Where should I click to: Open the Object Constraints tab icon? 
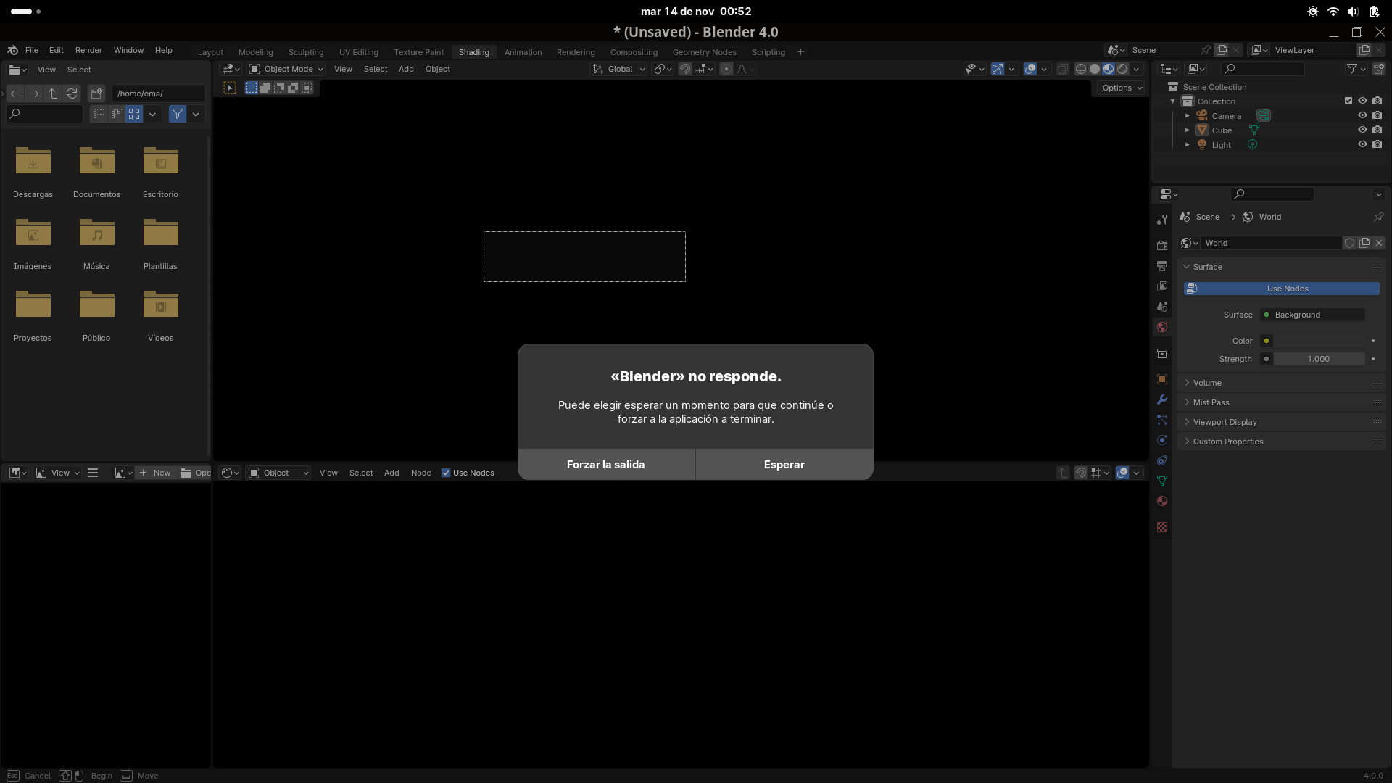[x=1162, y=460]
